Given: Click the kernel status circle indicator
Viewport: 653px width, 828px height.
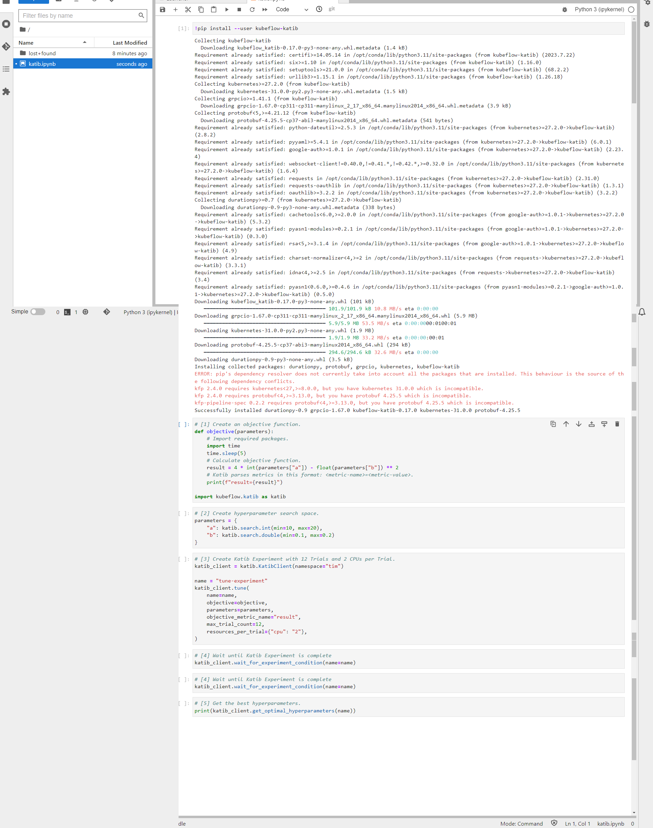Looking at the screenshot, I should point(631,10).
